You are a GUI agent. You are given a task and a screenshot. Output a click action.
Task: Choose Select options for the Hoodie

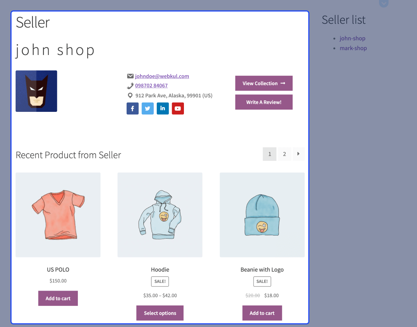160,313
